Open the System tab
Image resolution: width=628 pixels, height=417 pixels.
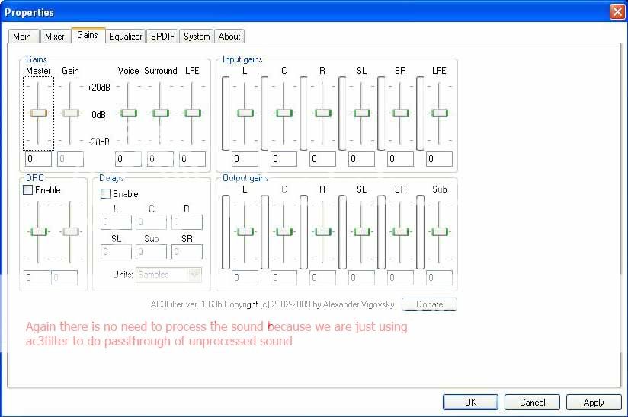pyautogui.click(x=197, y=36)
